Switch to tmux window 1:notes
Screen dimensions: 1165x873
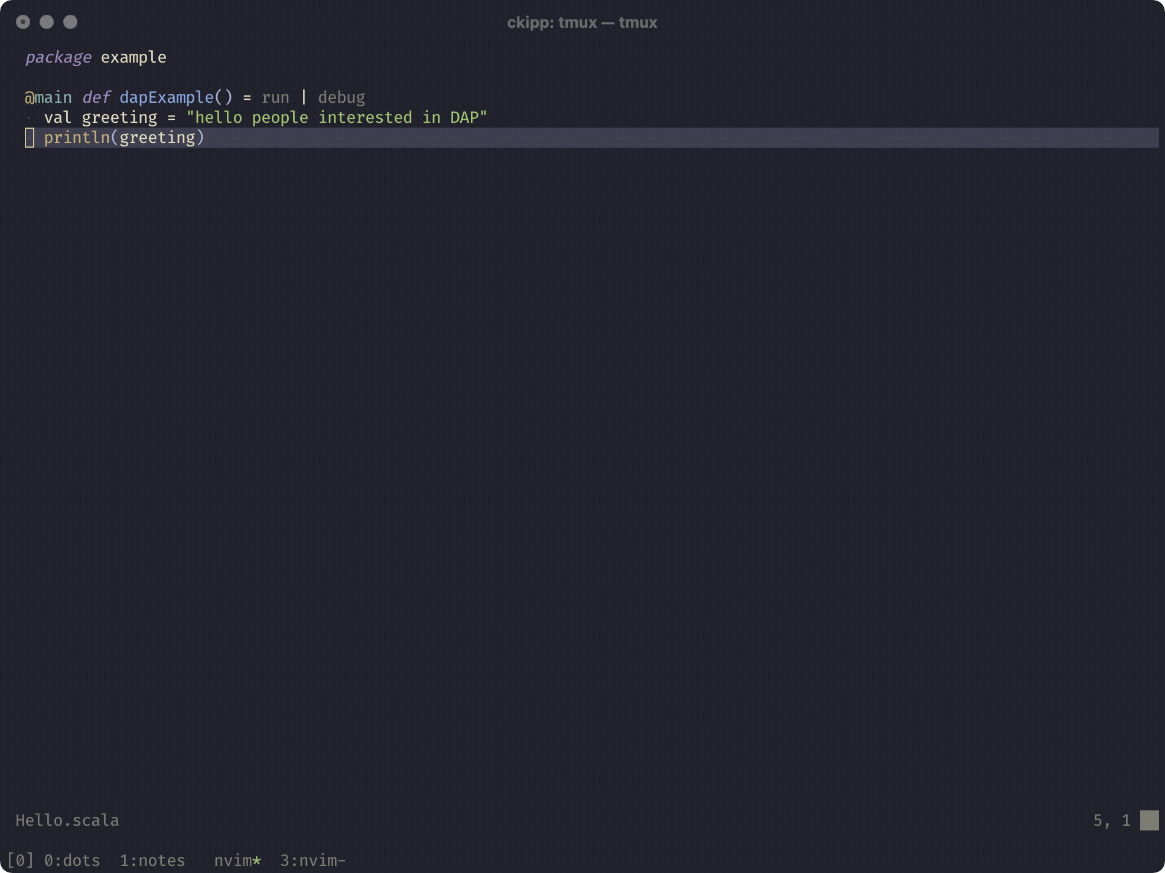coord(152,861)
